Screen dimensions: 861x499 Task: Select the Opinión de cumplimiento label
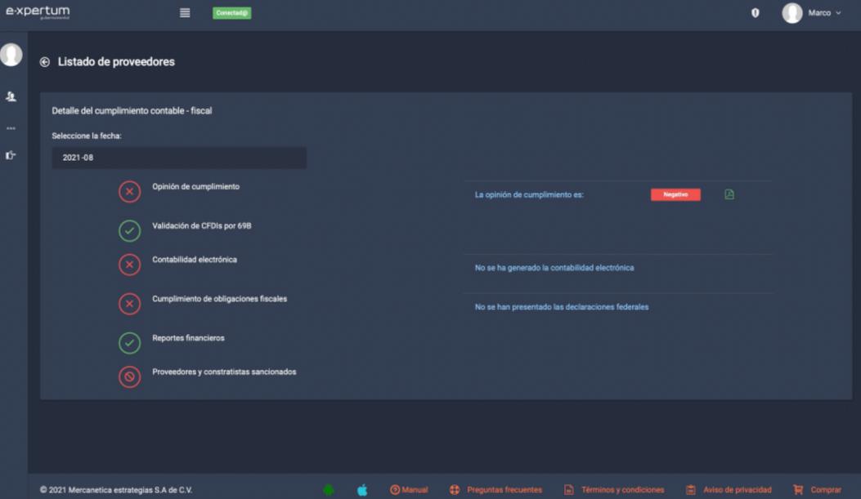click(195, 186)
